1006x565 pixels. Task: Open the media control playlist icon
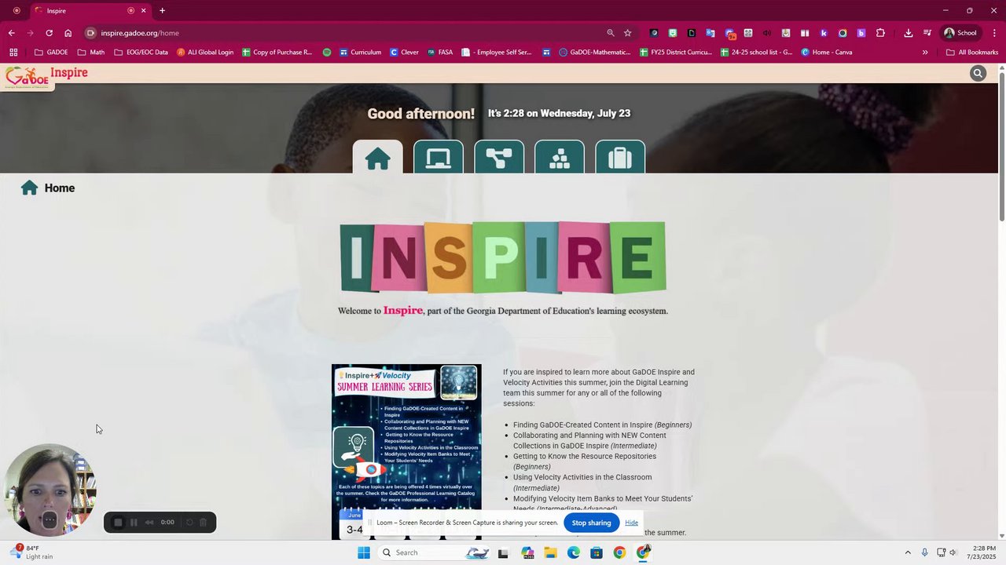[927, 33]
